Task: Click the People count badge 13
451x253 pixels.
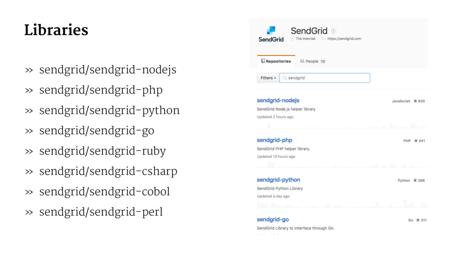Action: (x=323, y=61)
